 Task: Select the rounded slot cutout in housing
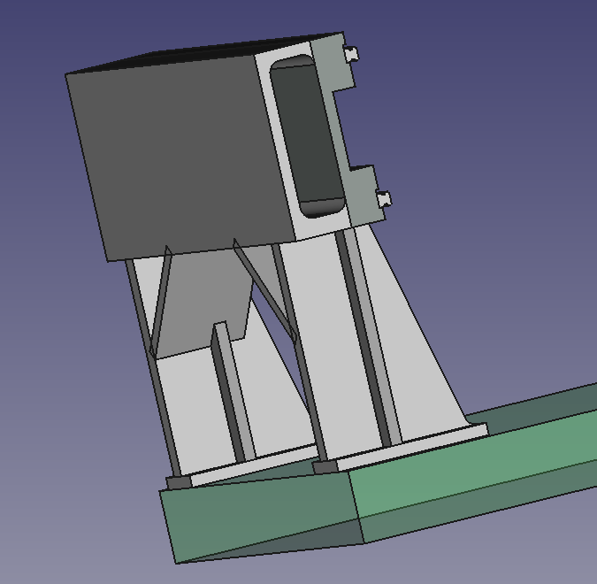point(307,137)
